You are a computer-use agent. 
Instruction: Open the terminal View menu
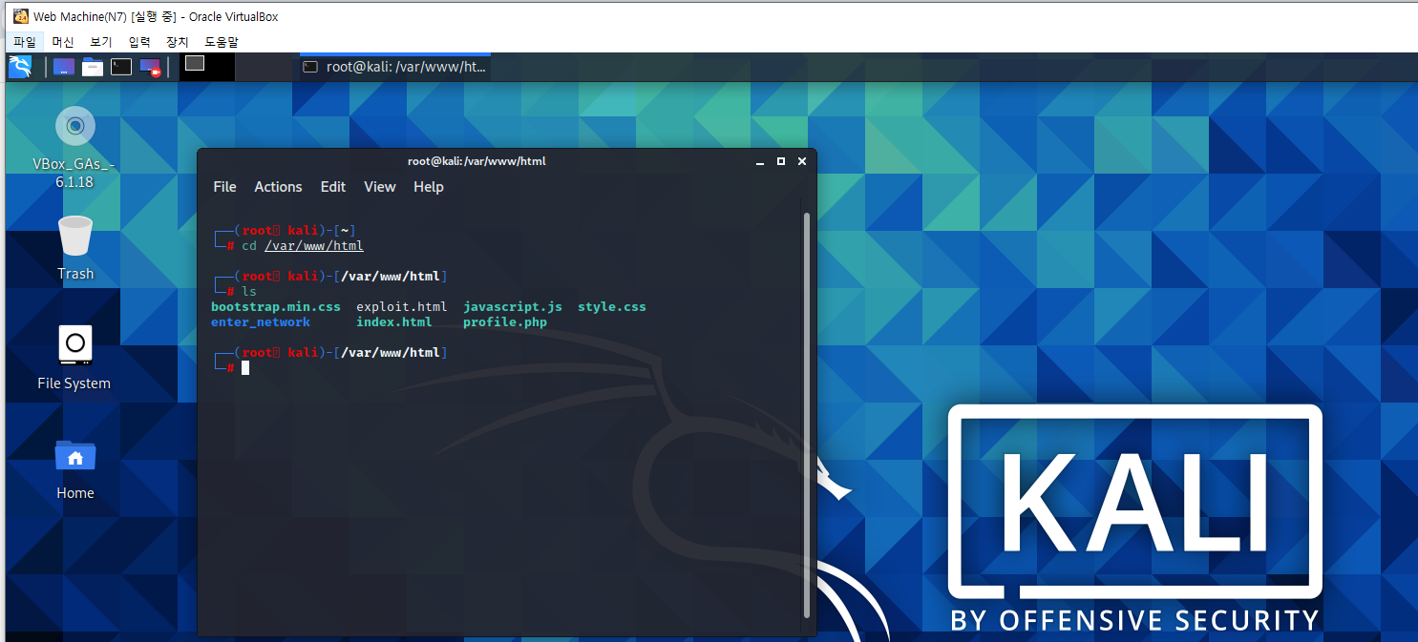(379, 187)
